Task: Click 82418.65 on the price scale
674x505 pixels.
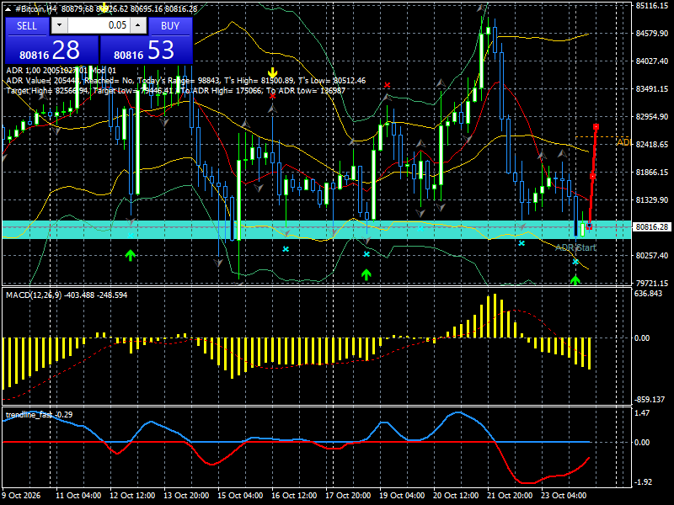Action: point(652,144)
